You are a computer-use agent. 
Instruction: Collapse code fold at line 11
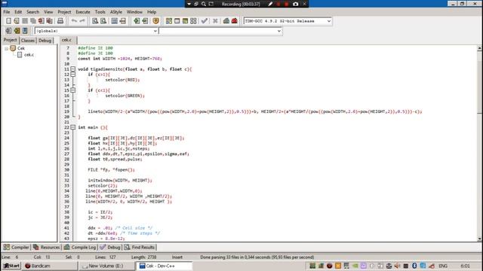coord(73,69)
